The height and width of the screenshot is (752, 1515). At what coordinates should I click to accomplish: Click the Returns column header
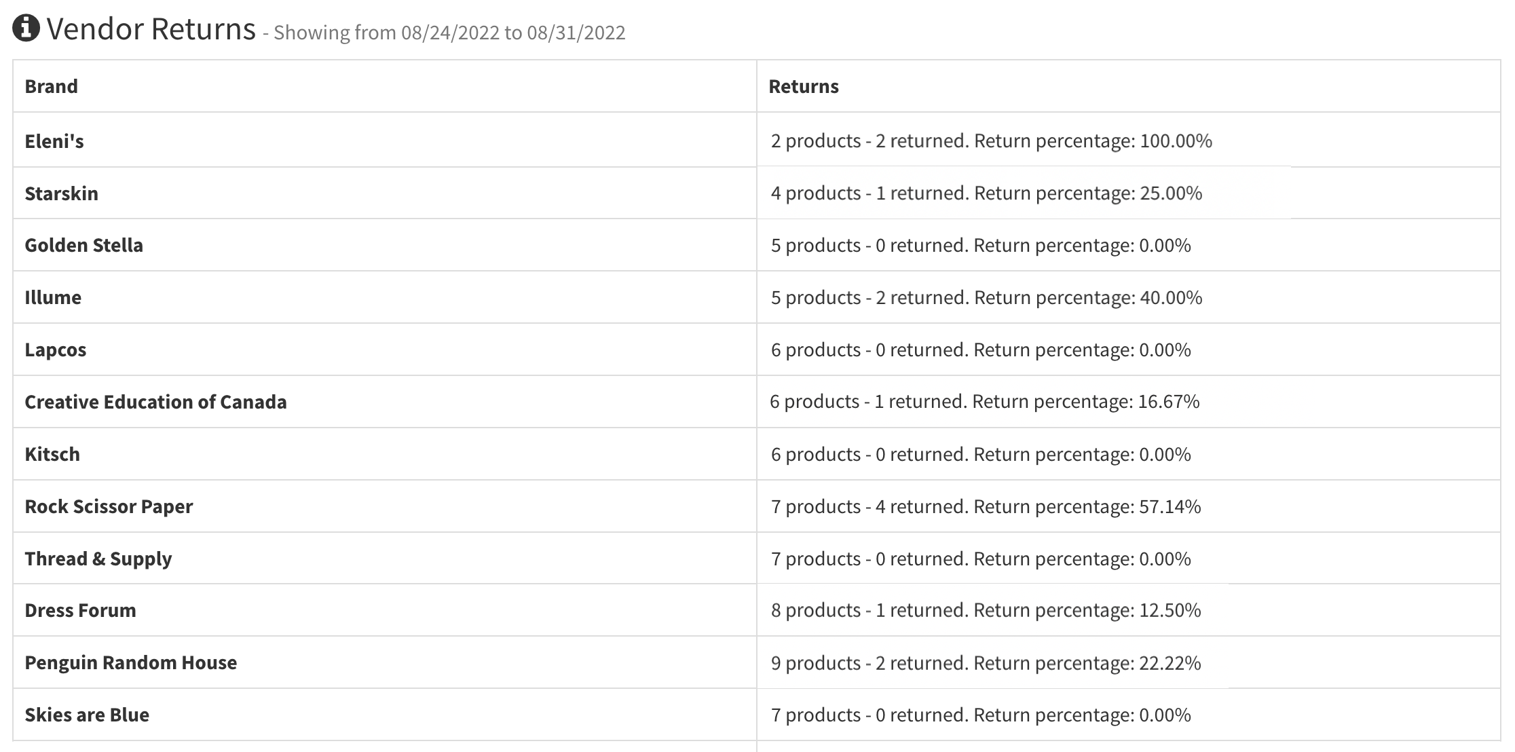(804, 86)
